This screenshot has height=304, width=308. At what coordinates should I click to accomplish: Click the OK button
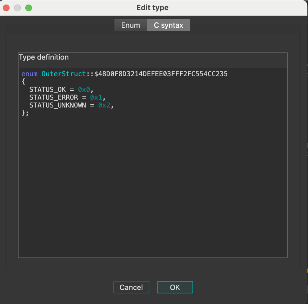click(x=175, y=287)
